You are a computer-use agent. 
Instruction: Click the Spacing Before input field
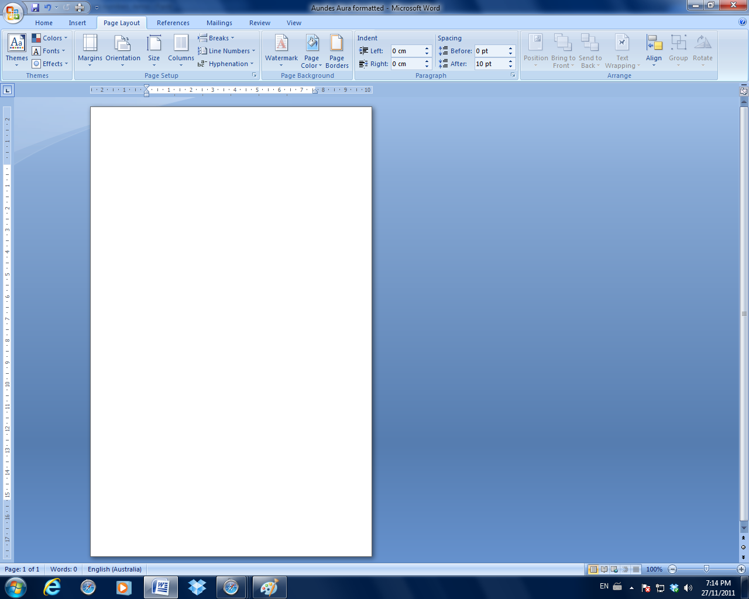pos(490,51)
